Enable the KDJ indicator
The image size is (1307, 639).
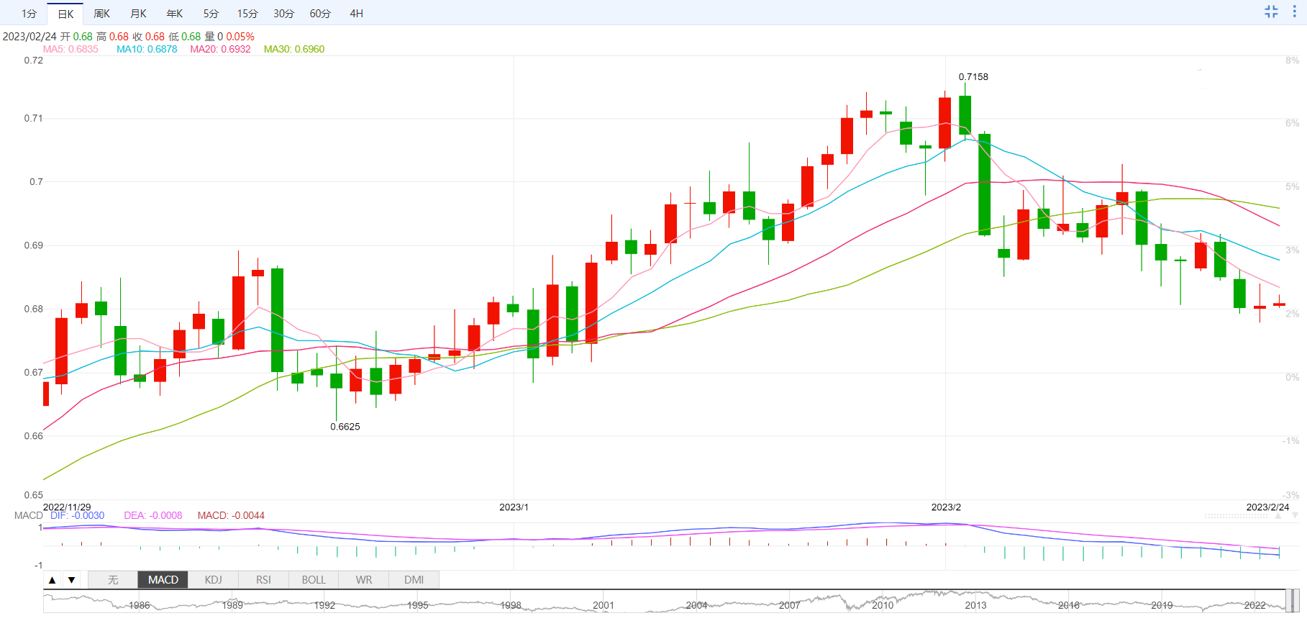[213, 580]
